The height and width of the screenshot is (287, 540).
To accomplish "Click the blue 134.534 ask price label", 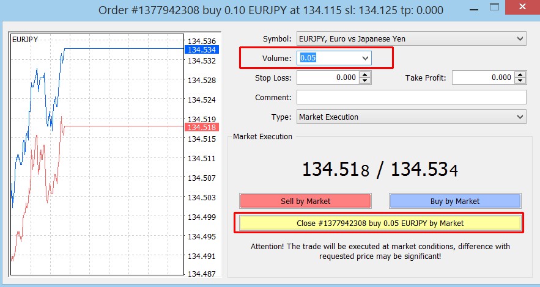I will coord(202,50).
